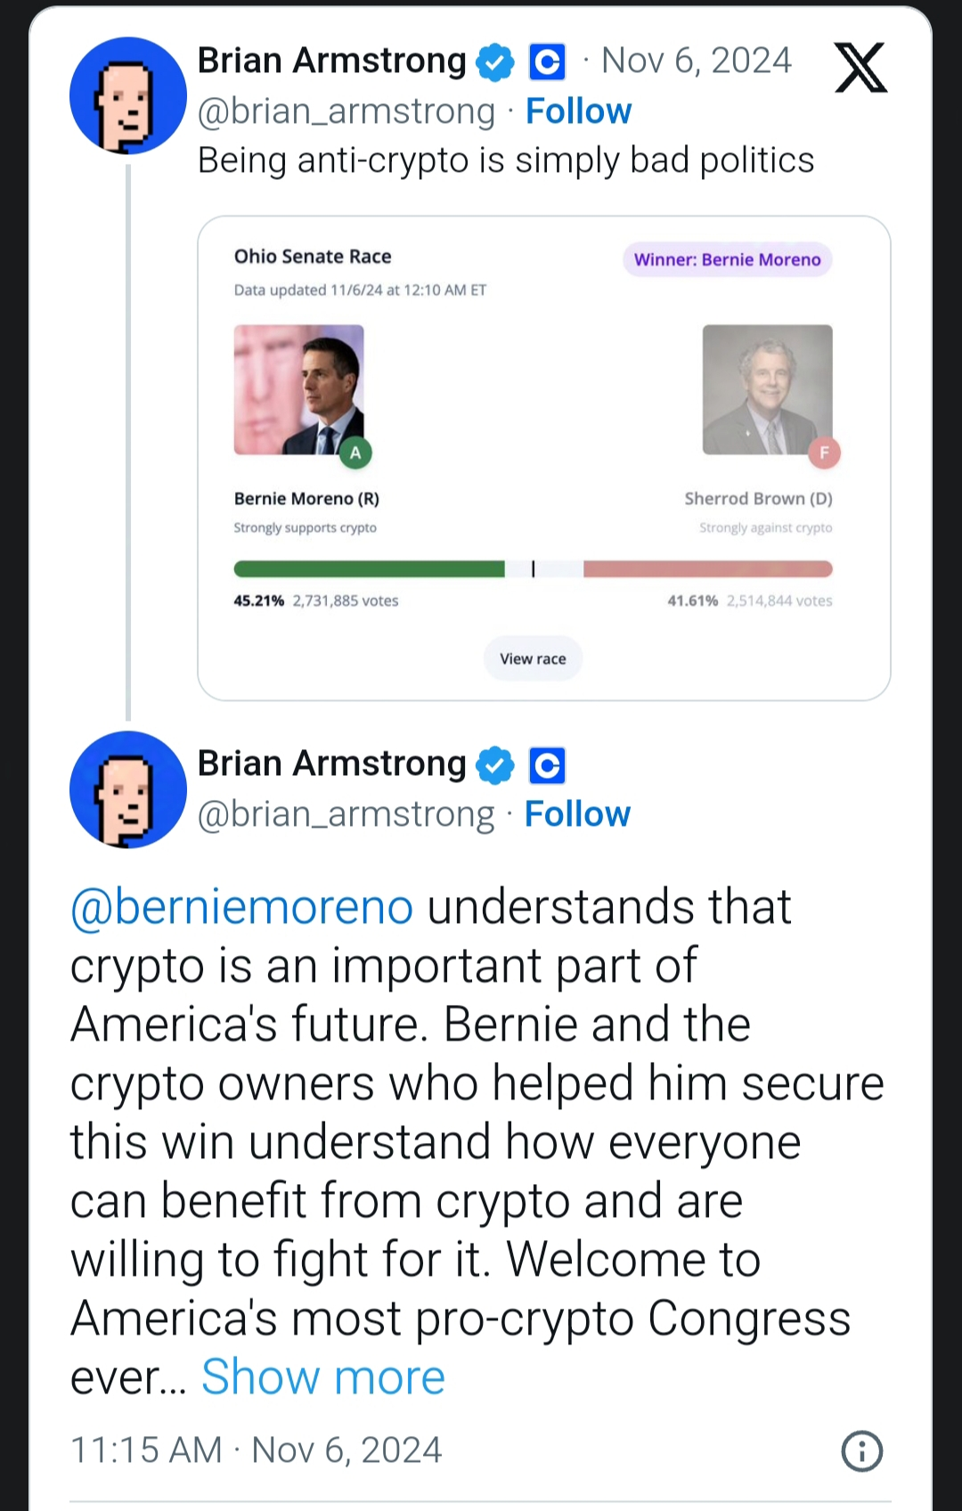Click Follow link on the lower tweet

tap(577, 814)
